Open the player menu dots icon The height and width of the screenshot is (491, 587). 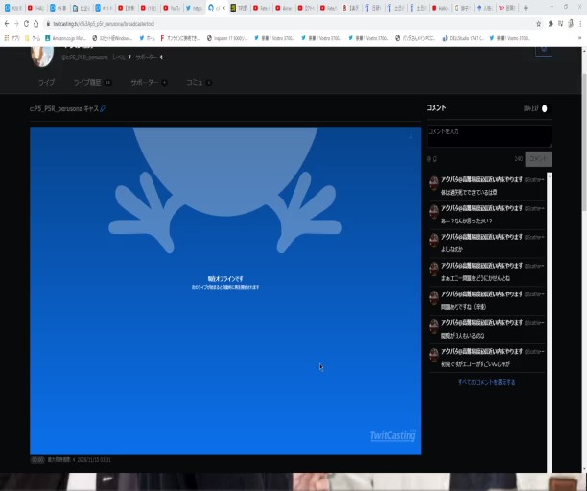tap(411, 136)
